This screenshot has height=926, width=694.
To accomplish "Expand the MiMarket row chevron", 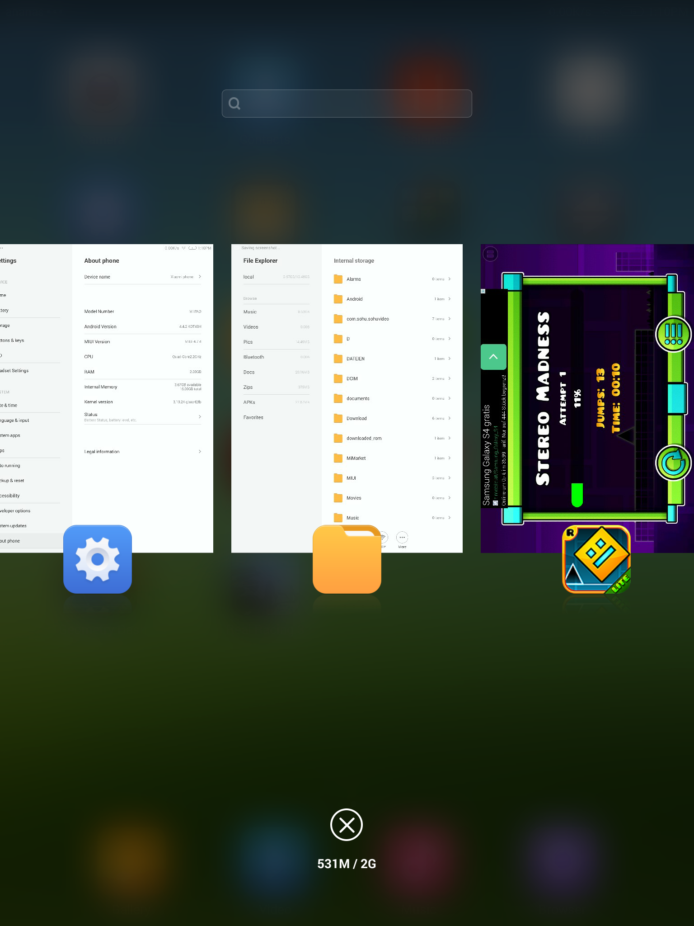I will (449, 458).
